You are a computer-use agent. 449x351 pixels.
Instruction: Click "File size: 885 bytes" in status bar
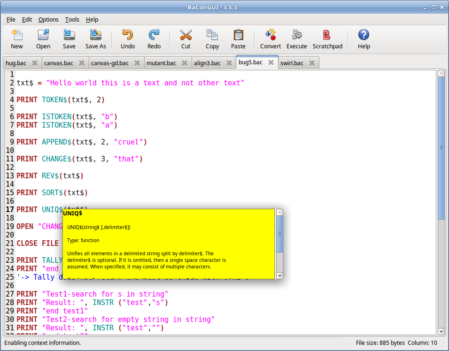[380, 343]
